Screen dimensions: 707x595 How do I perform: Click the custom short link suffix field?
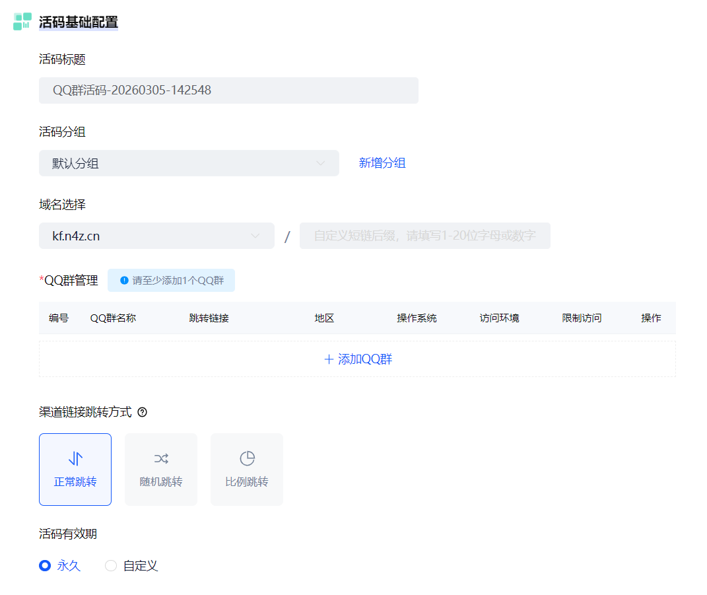tap(424, 236)
